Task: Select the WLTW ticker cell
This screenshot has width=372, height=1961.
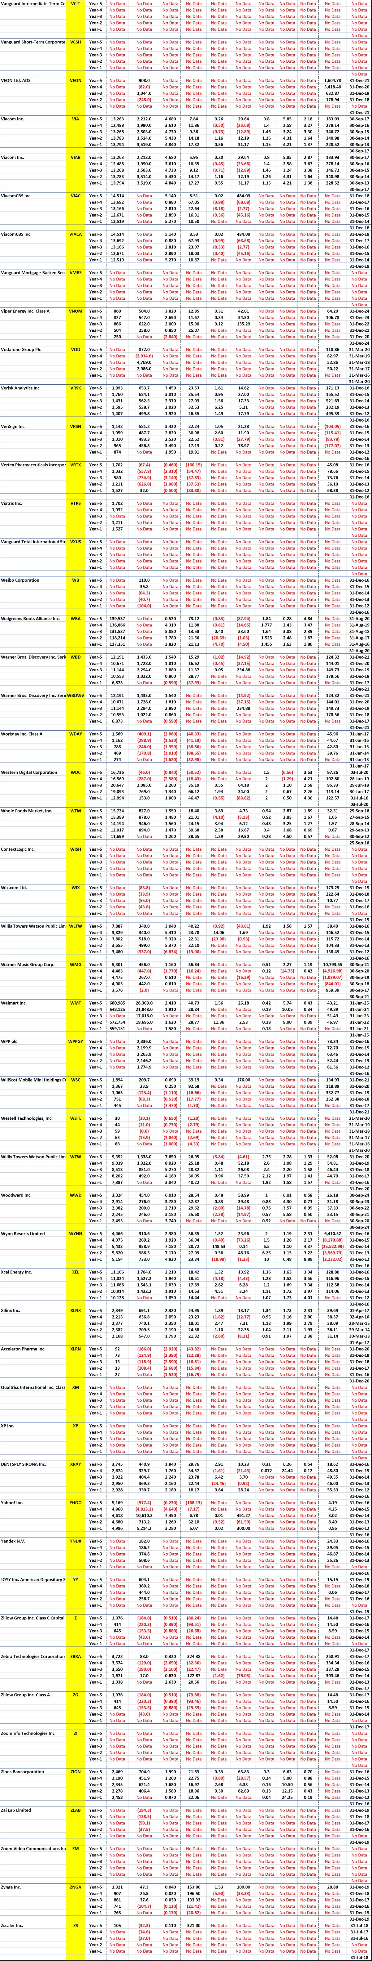Action: coord(76,926)
